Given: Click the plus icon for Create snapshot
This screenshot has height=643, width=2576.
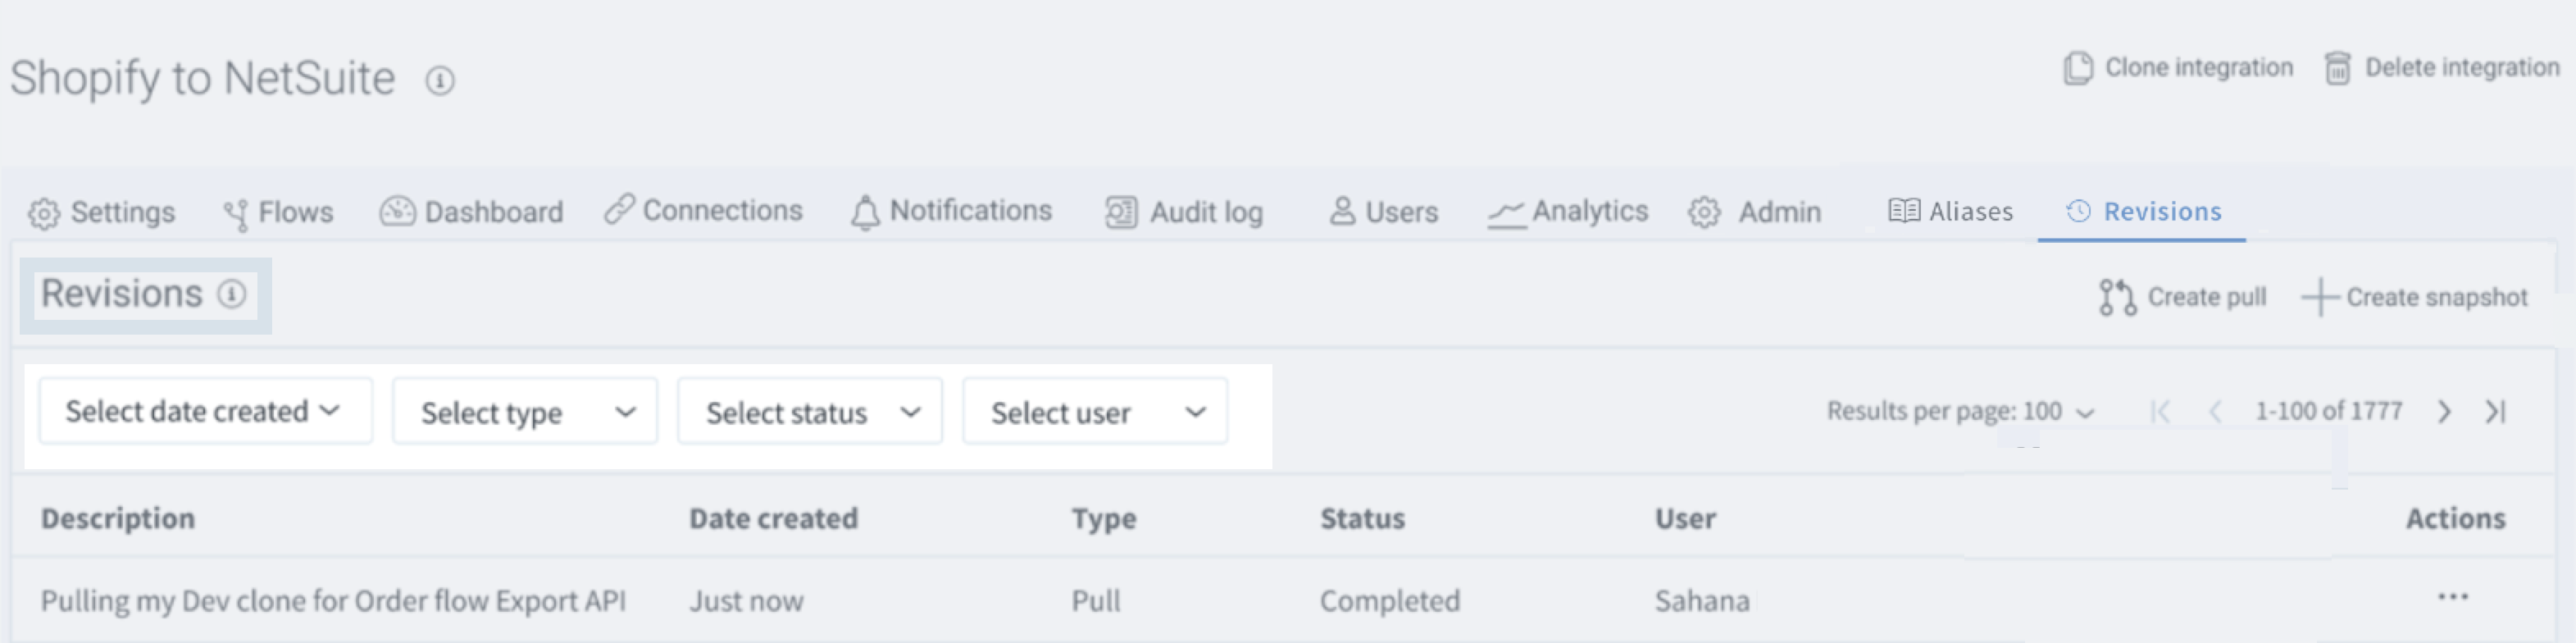Looking at the screenshot, I should pyautogui.click(x=2320, y=298).
